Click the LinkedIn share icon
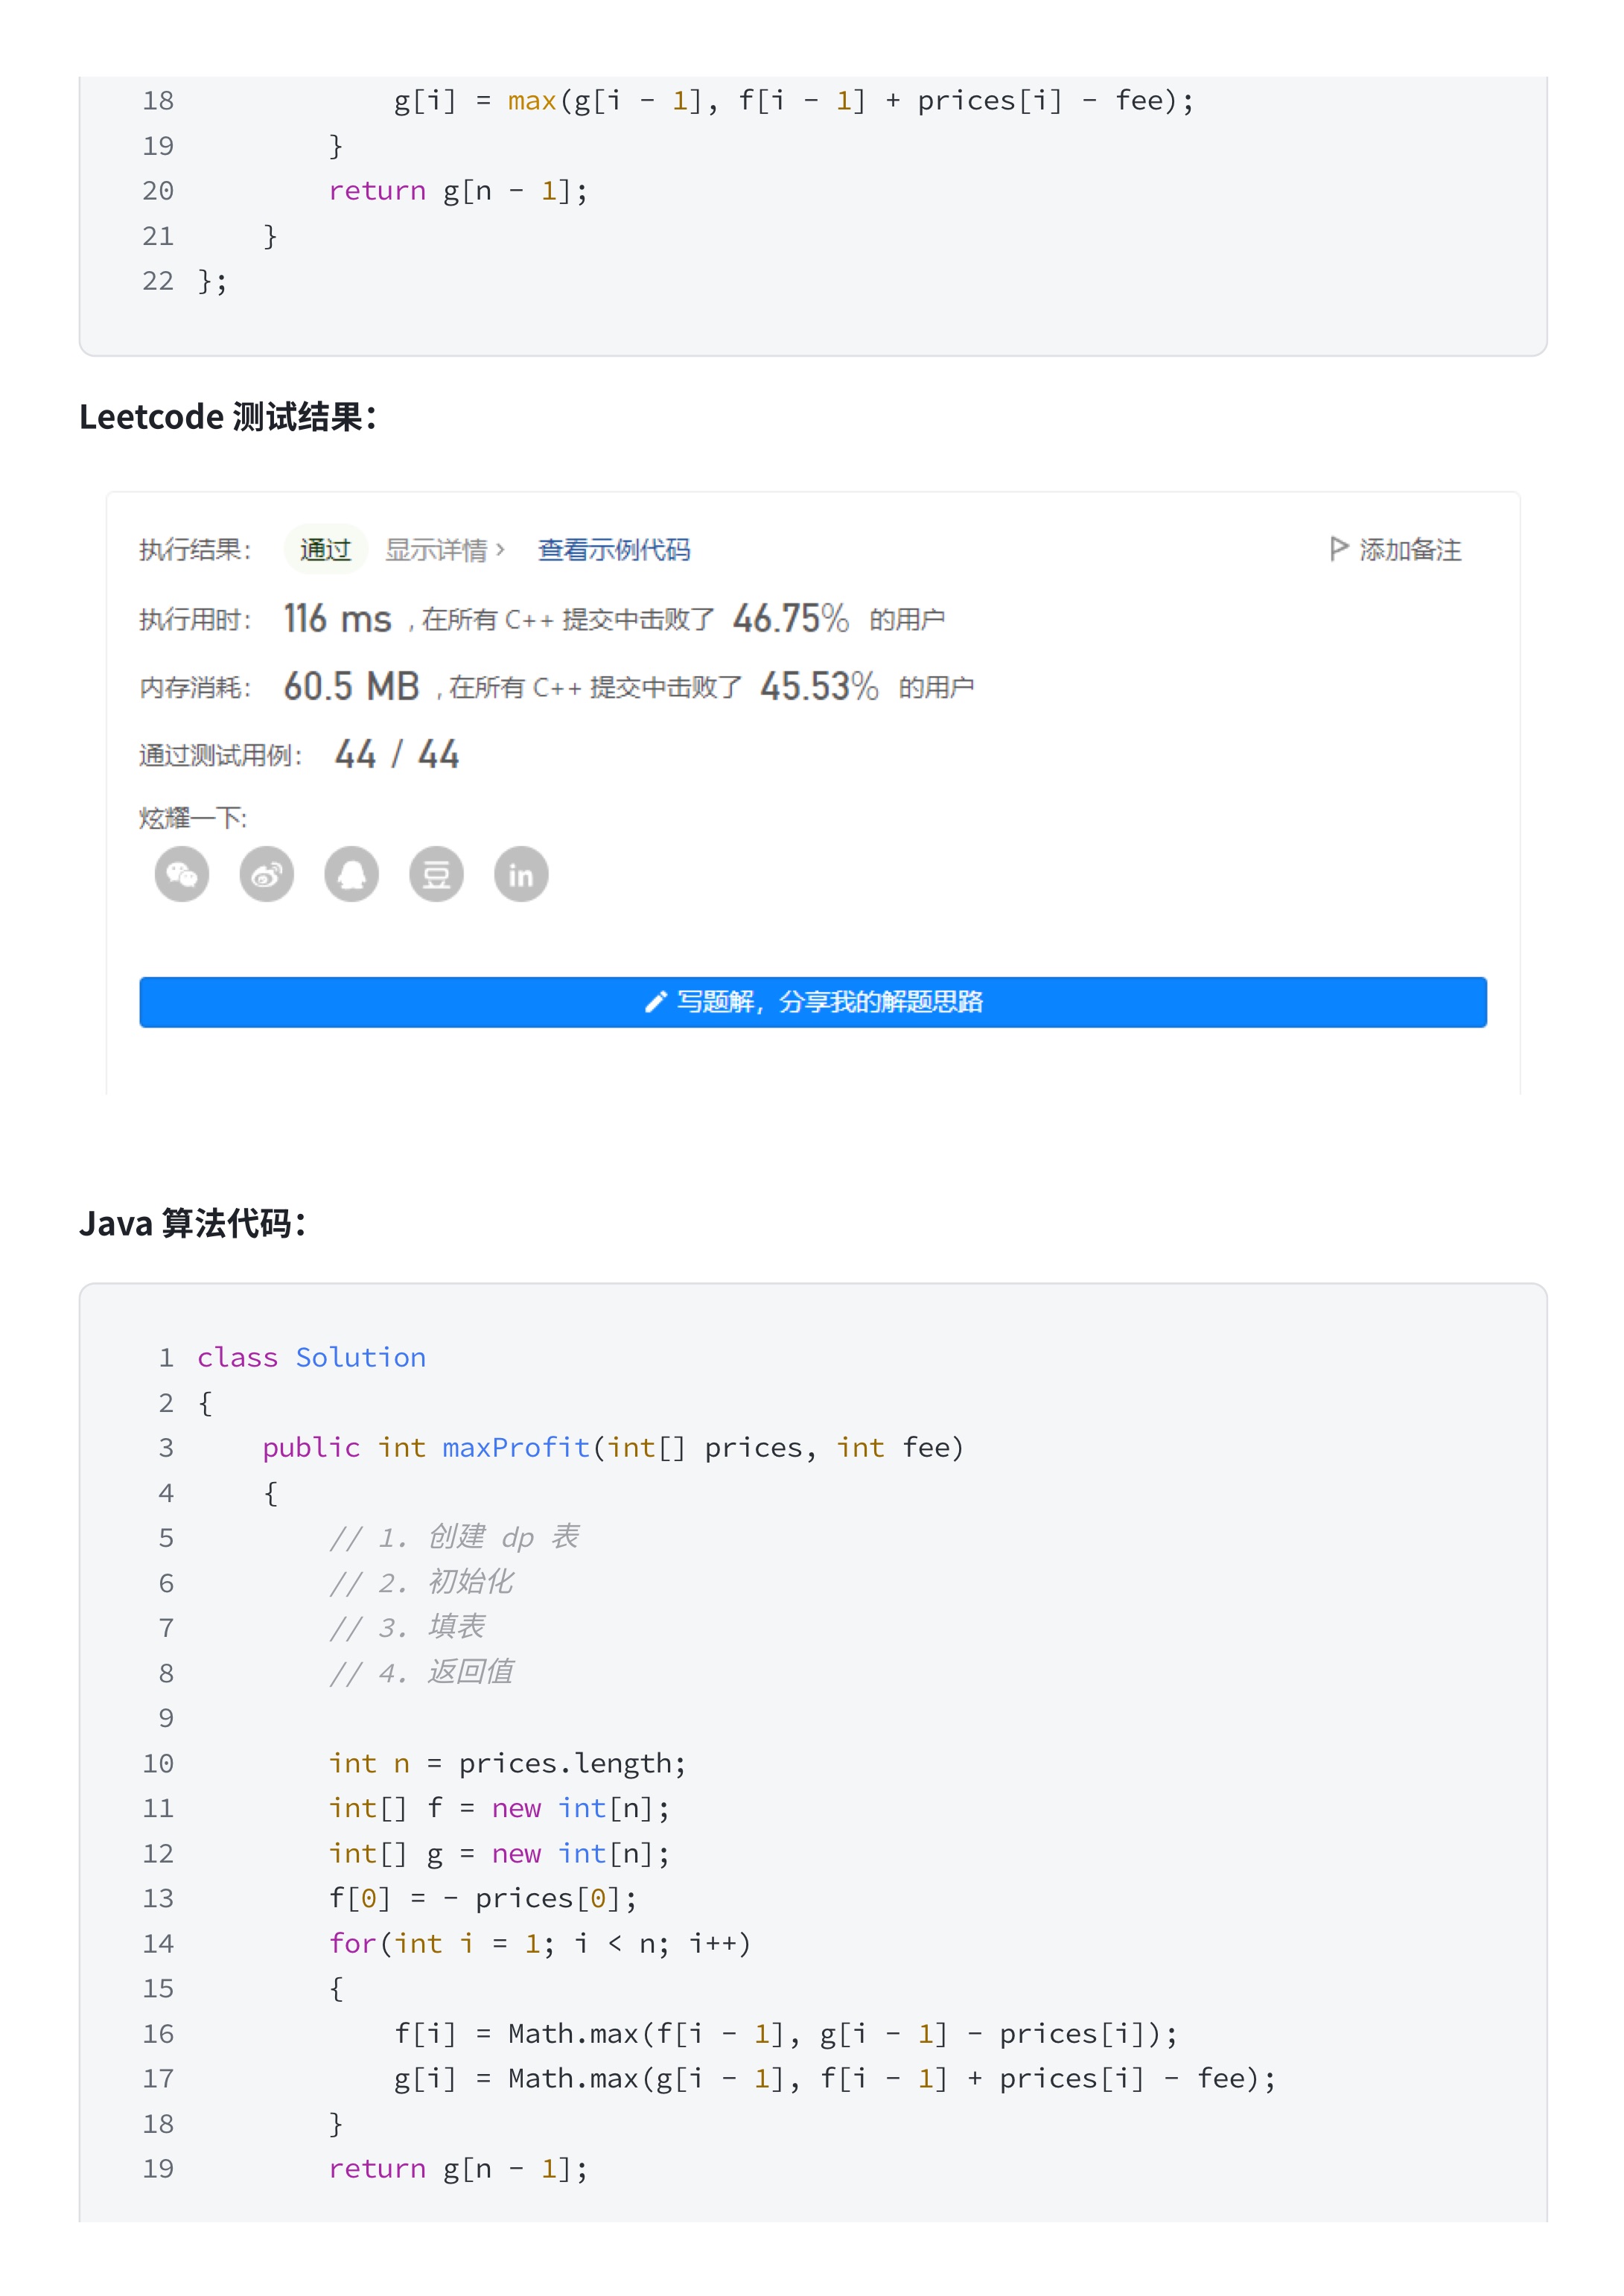The width and height of the screenshot is (1624, 2296). click(x=521, y=875)
